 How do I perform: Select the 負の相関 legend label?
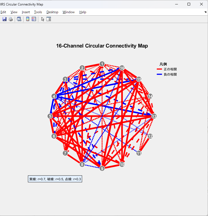tap(170, 74)
